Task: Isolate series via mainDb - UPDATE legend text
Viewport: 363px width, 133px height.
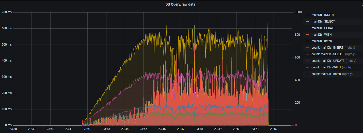Action: pos(323,28)
